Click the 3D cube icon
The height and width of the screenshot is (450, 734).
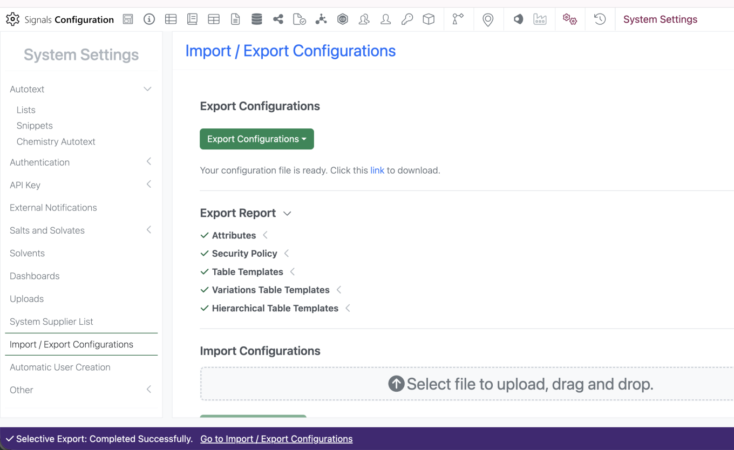pyautogui.click(x=429, y=19)
